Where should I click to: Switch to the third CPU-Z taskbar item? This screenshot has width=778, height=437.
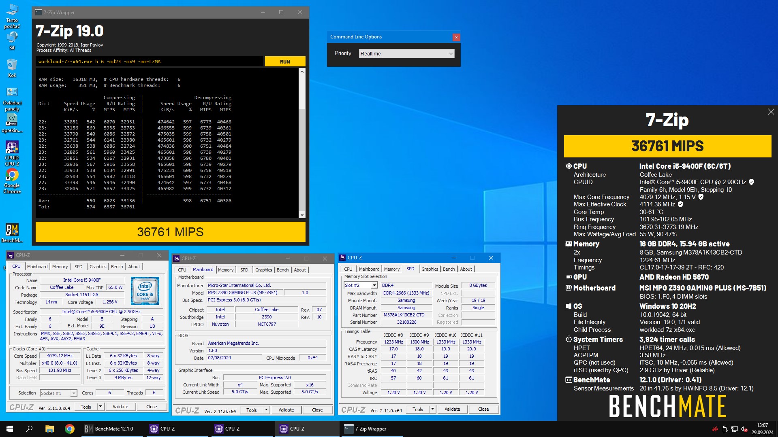306,429
